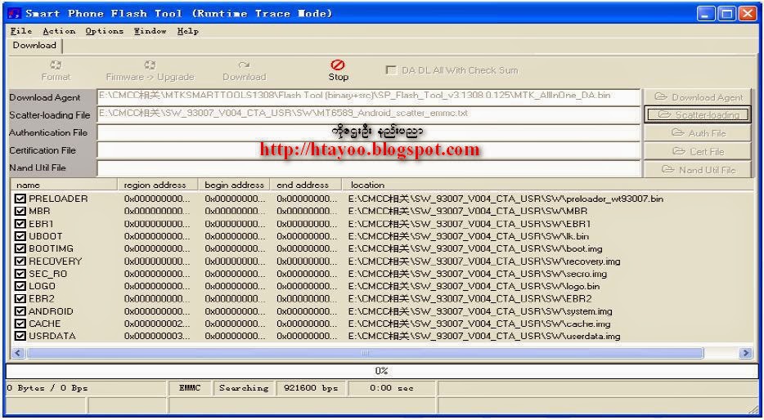Select the boot.img location path
The image size is (764, 420).
point(475,248)
